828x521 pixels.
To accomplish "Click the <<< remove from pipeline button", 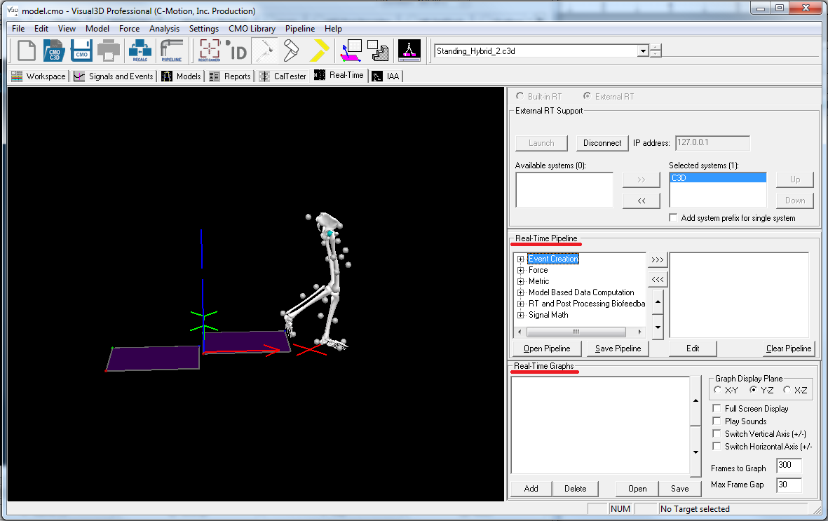I will click(x=658, y=279).
